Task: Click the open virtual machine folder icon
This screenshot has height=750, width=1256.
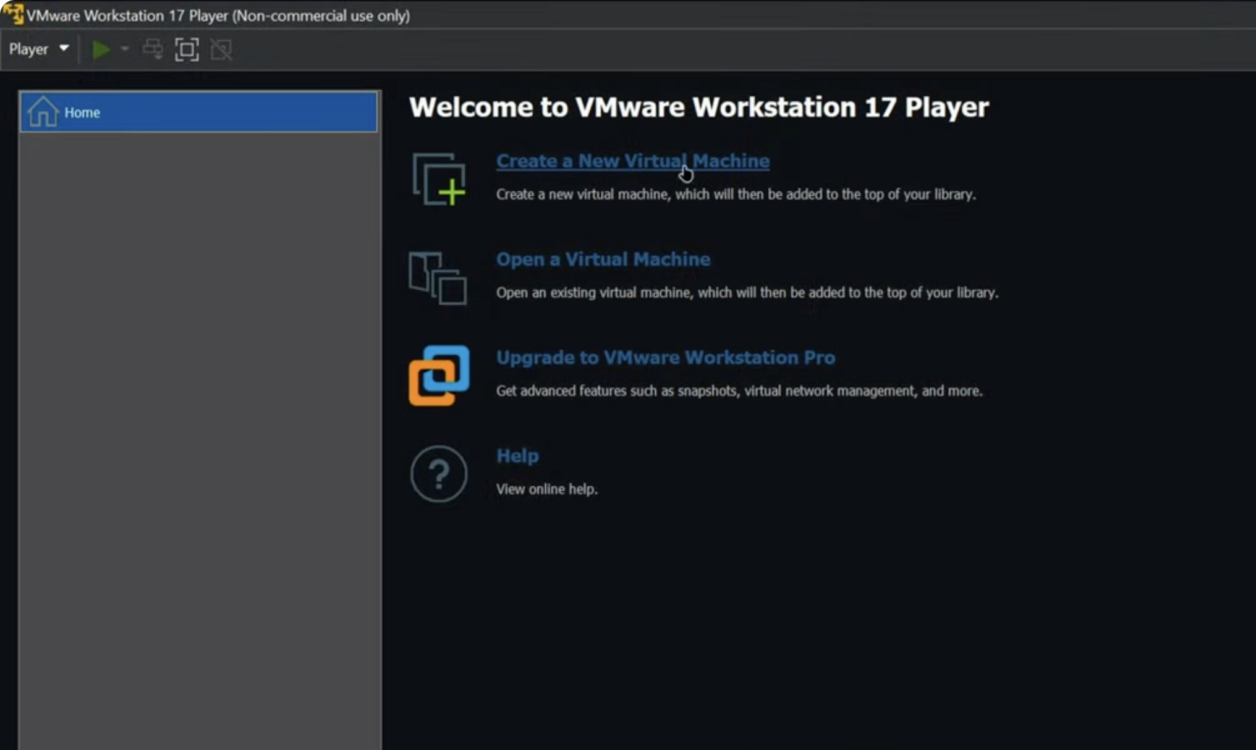Action: click(x=437, y=277)
